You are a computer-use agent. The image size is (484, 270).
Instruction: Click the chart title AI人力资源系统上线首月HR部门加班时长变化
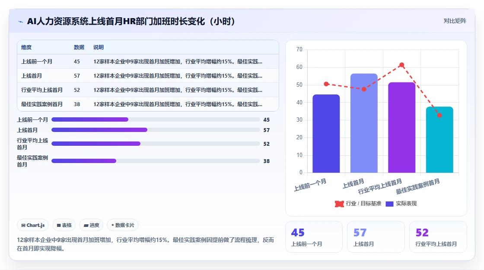[x=131, y=21]
